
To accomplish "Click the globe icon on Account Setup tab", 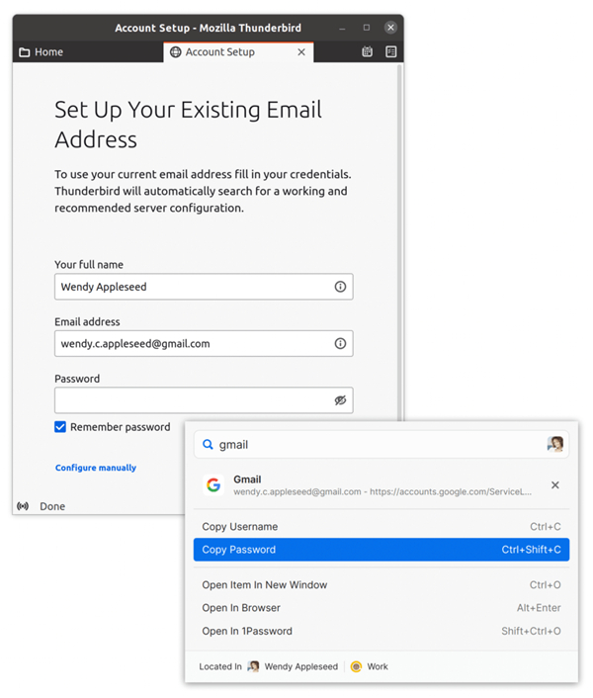I will 176,52.
